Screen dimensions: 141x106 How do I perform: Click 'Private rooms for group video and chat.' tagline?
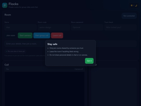23,7
